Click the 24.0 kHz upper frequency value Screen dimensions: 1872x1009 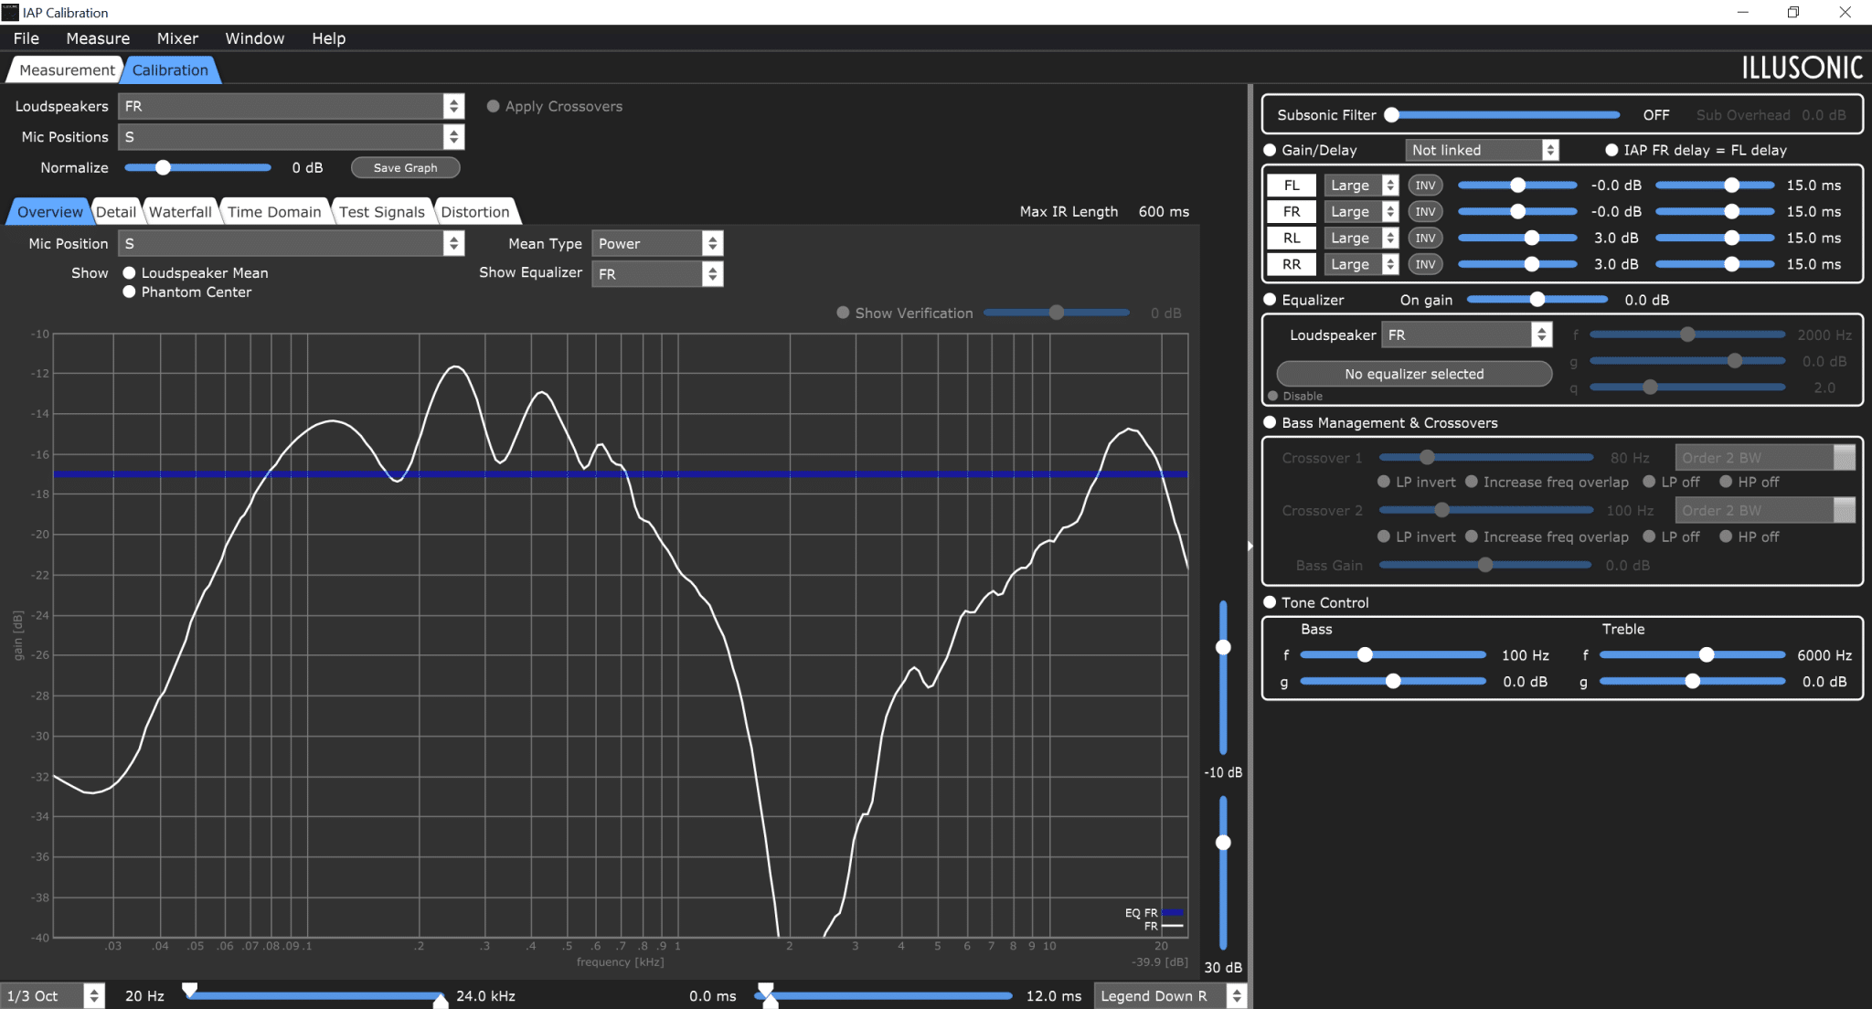[485, 996]
